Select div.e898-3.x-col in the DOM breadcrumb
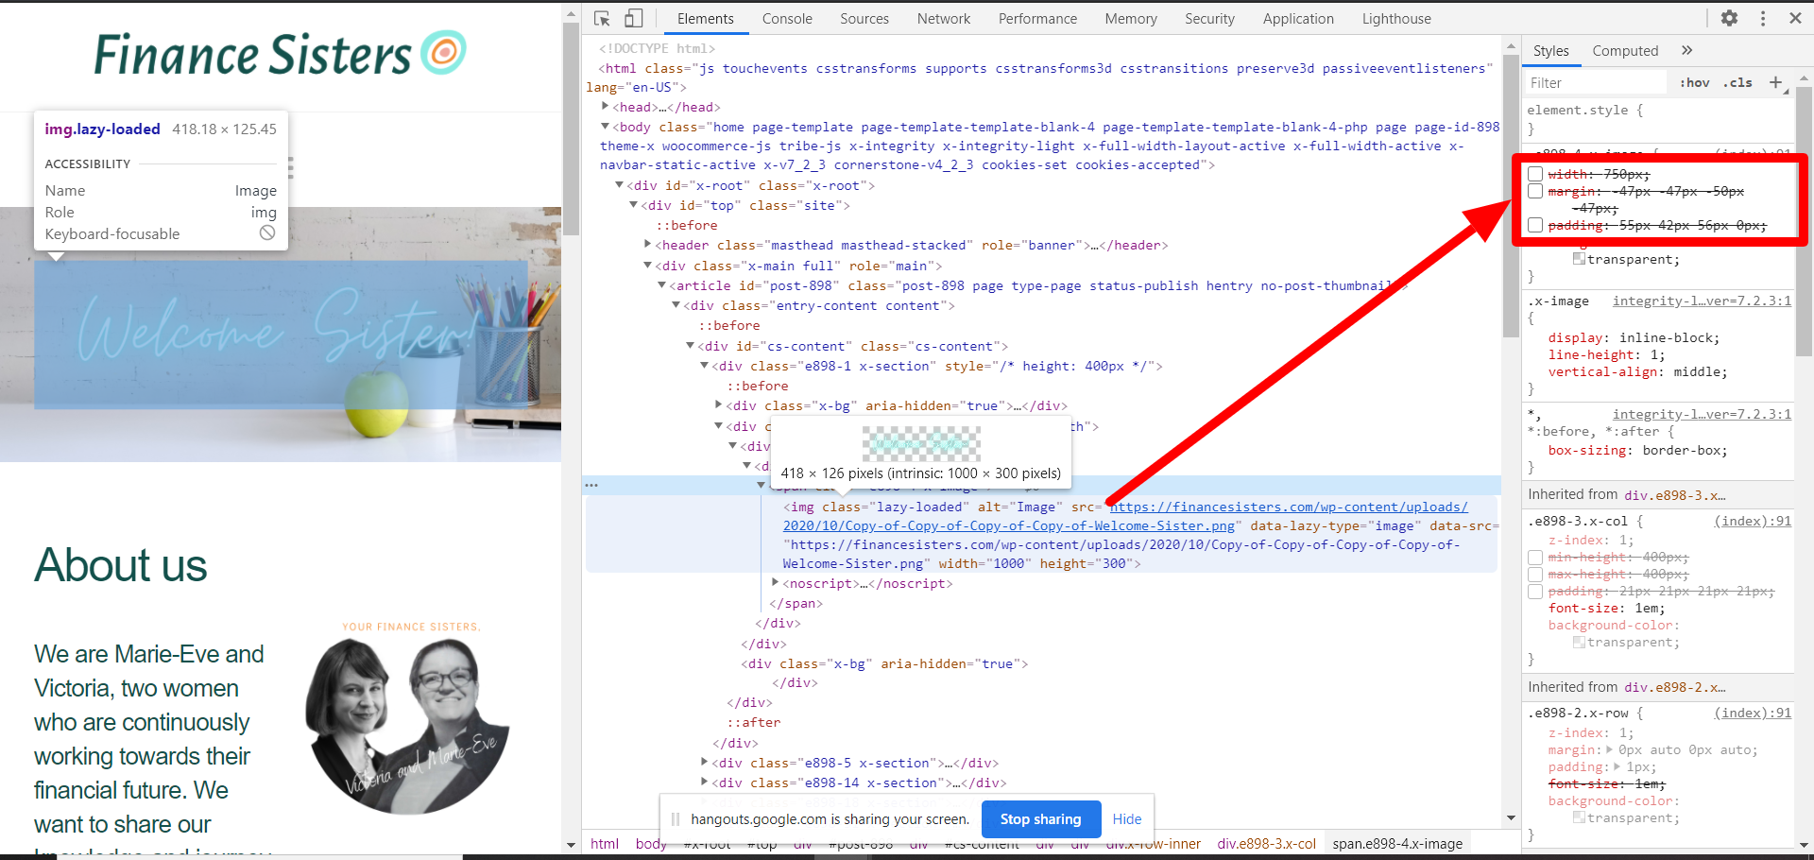 pyautogui.click(x=1266, y=843)
